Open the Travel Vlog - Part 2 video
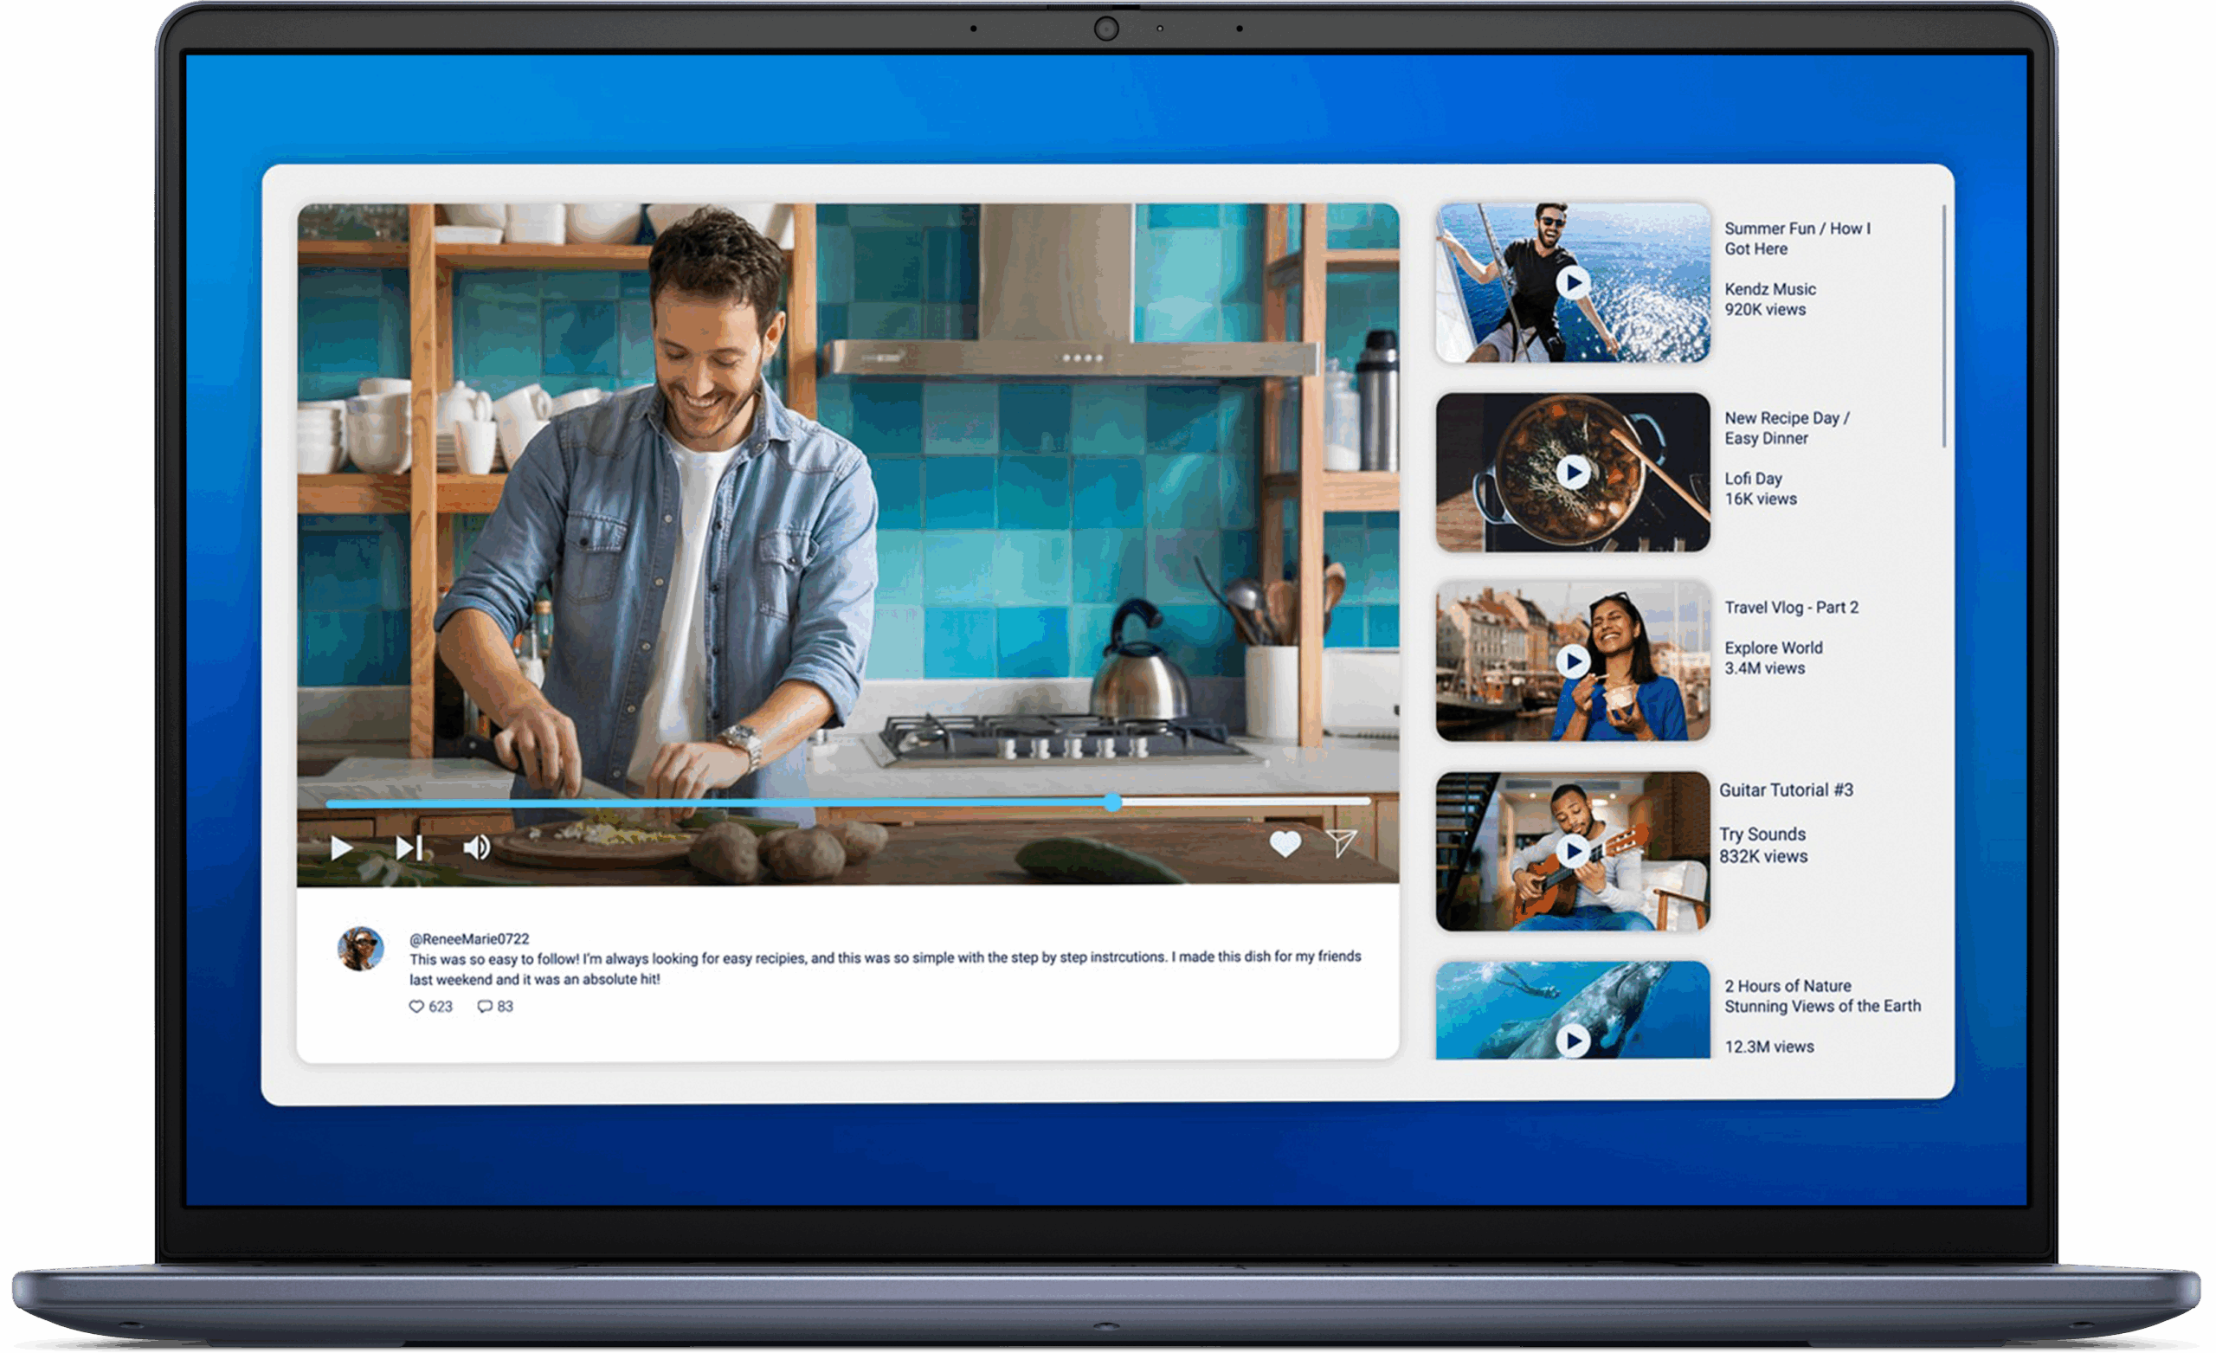The height and width of the screenshot is (1353, 2216). point(1792,607)
